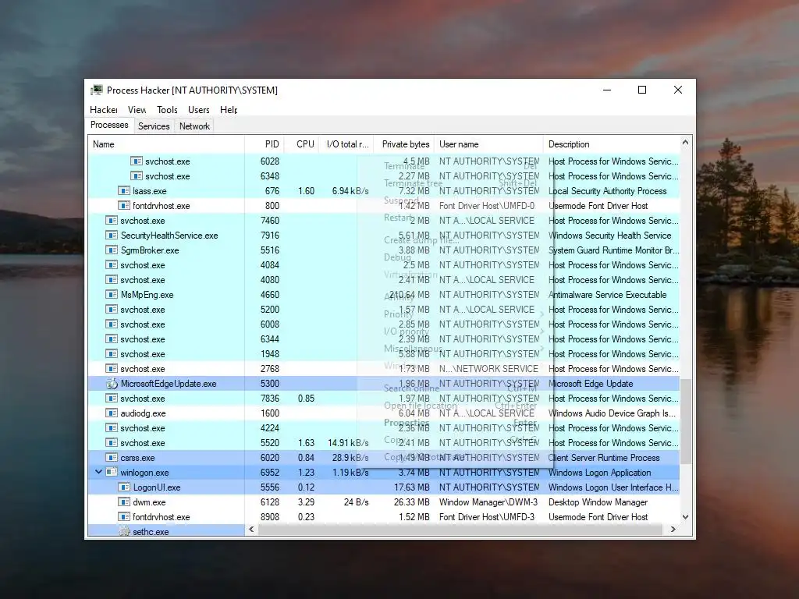
Task: Click icon of svchost.exe PID 7460
Action: coord(112,221)
